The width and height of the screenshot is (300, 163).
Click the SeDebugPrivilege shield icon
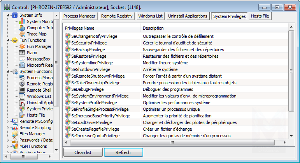click(x=68, y=89)
